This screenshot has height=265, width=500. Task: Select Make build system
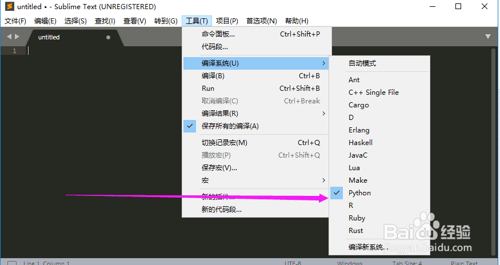coord(379,180)
